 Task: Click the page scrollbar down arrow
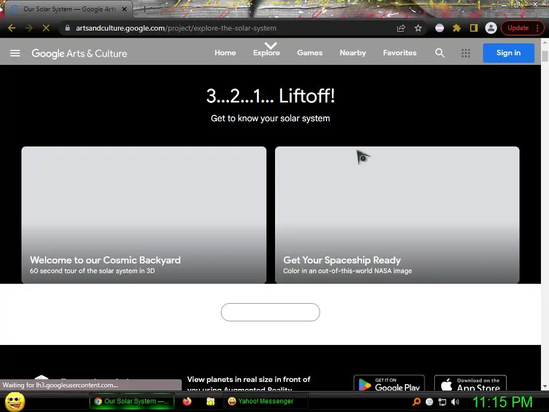point(545,386)
